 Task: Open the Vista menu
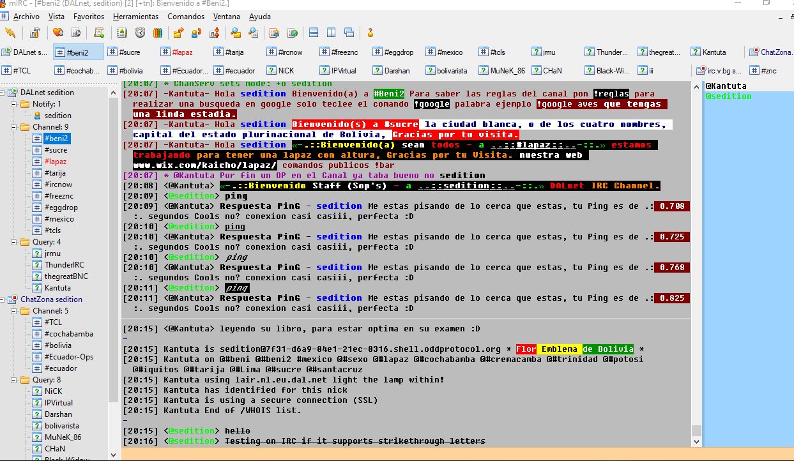point(56,17)
